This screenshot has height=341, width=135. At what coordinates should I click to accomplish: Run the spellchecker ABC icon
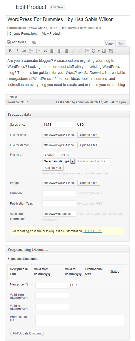point(94,51)
